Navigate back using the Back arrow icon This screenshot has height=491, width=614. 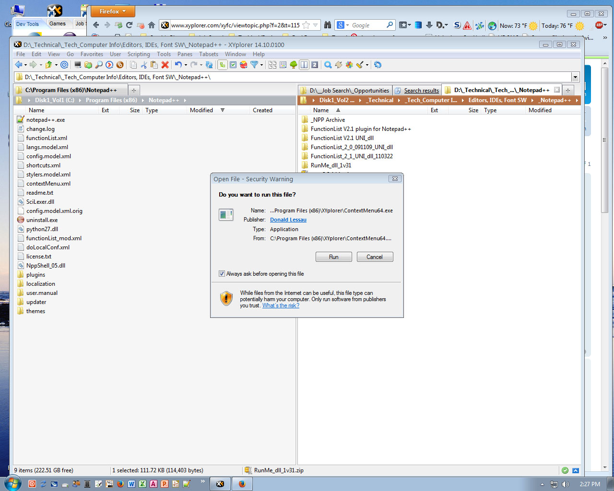point(19,66)
